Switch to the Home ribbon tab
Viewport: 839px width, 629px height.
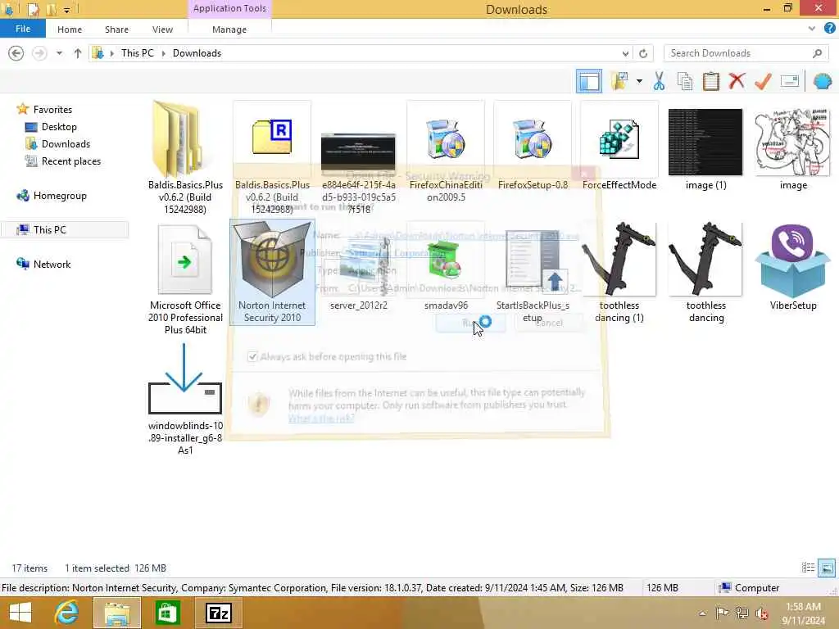pos(70,29)
